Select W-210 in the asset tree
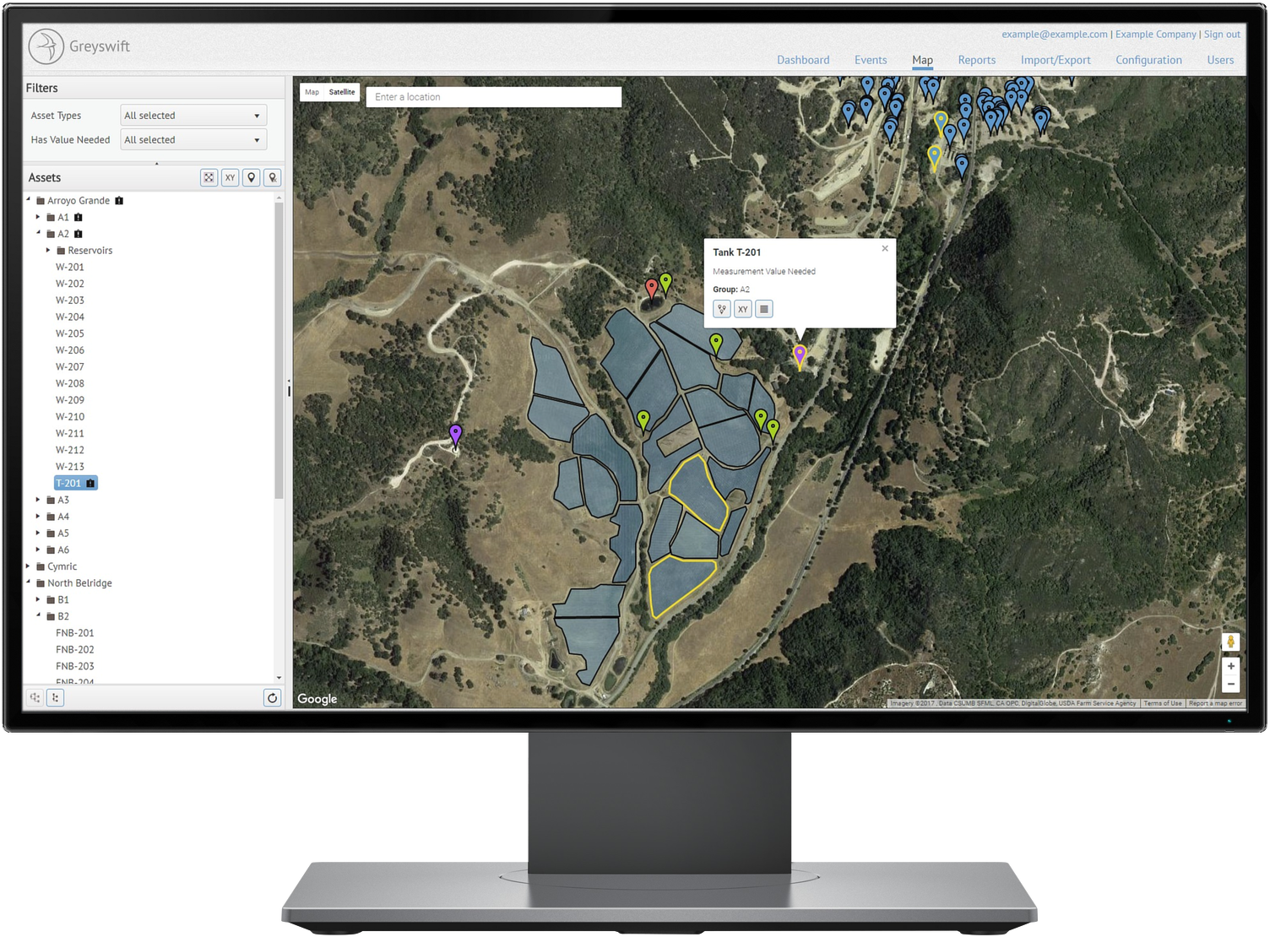1270x937 pixels. 70,416
